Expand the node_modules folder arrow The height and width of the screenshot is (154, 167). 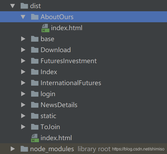pyautogui.click(x=13, y=149)
